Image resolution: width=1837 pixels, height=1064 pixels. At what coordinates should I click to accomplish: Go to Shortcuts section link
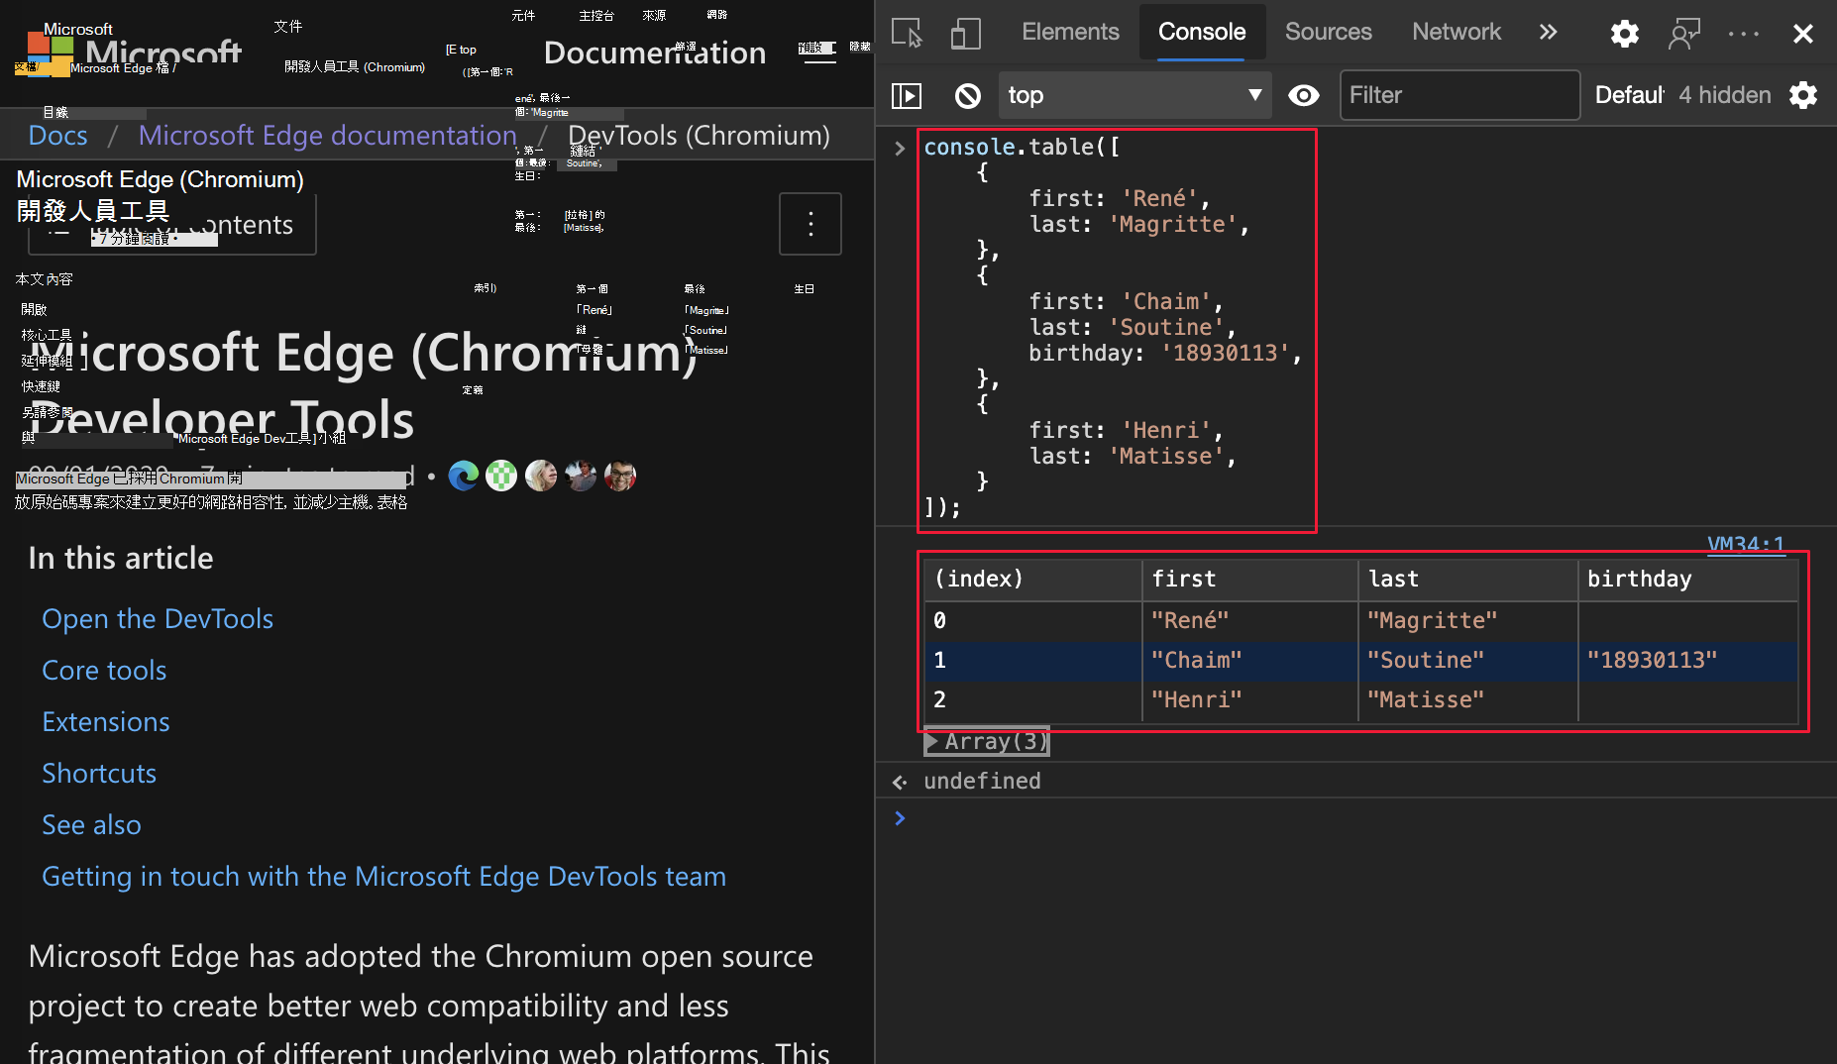(99, 773)
